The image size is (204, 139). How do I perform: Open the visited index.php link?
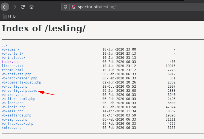click(x=10, y=62)
